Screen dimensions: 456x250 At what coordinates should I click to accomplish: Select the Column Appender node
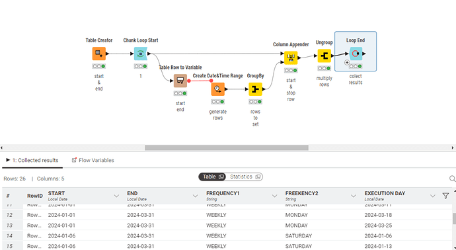click(291, 58)
